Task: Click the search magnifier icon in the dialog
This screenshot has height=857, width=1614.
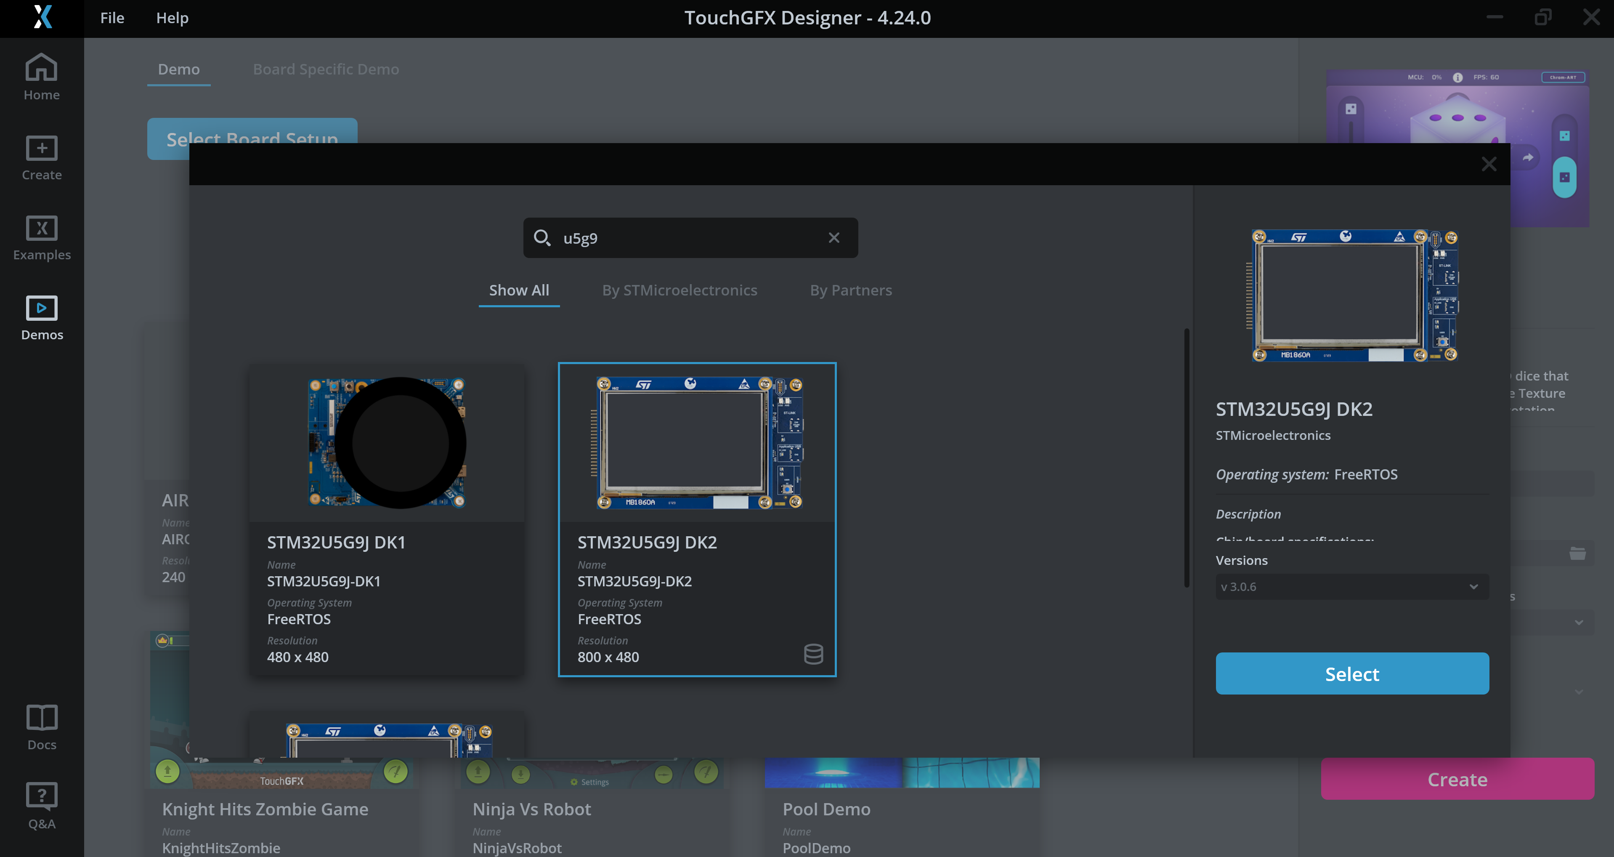Action: [543, 238]
